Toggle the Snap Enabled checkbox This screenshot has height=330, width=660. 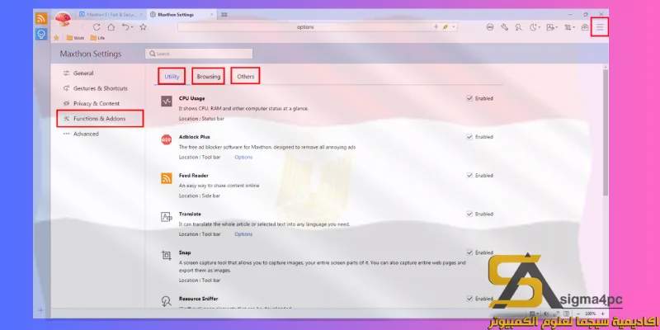[x=469, y=252]
